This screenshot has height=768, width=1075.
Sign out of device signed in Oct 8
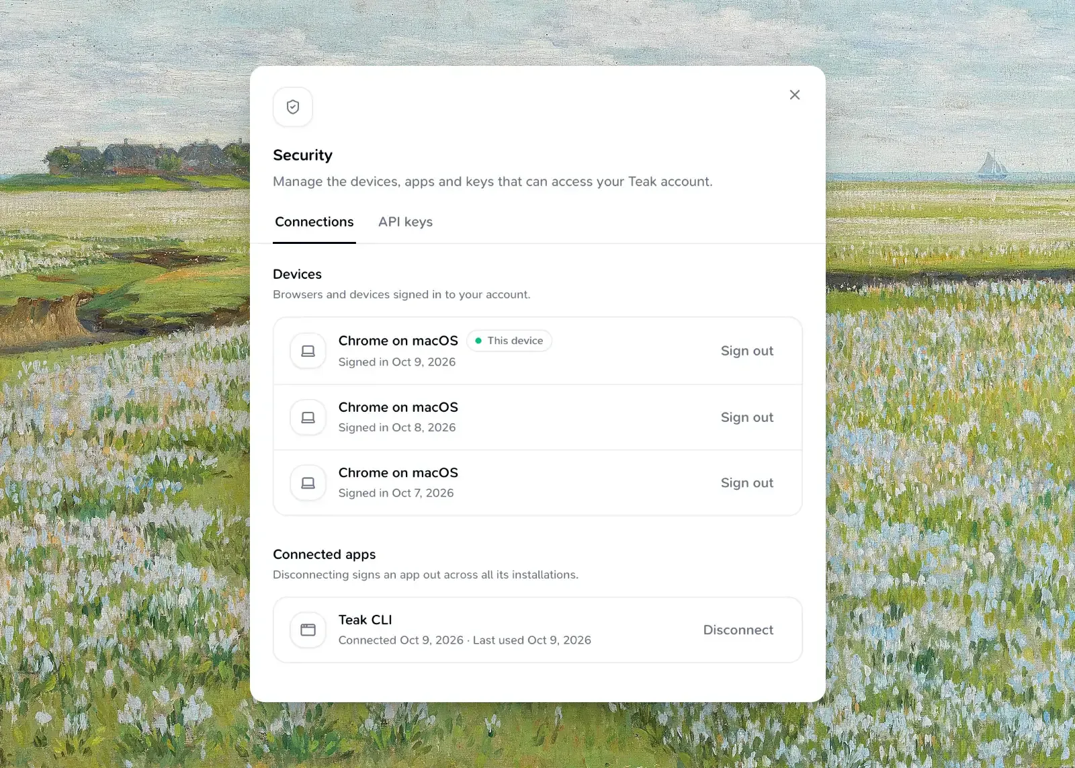pos(747,417)
